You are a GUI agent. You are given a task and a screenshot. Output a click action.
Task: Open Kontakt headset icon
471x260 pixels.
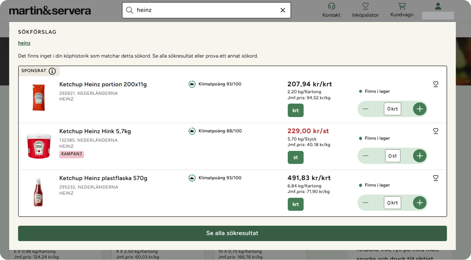click(331, 6)
